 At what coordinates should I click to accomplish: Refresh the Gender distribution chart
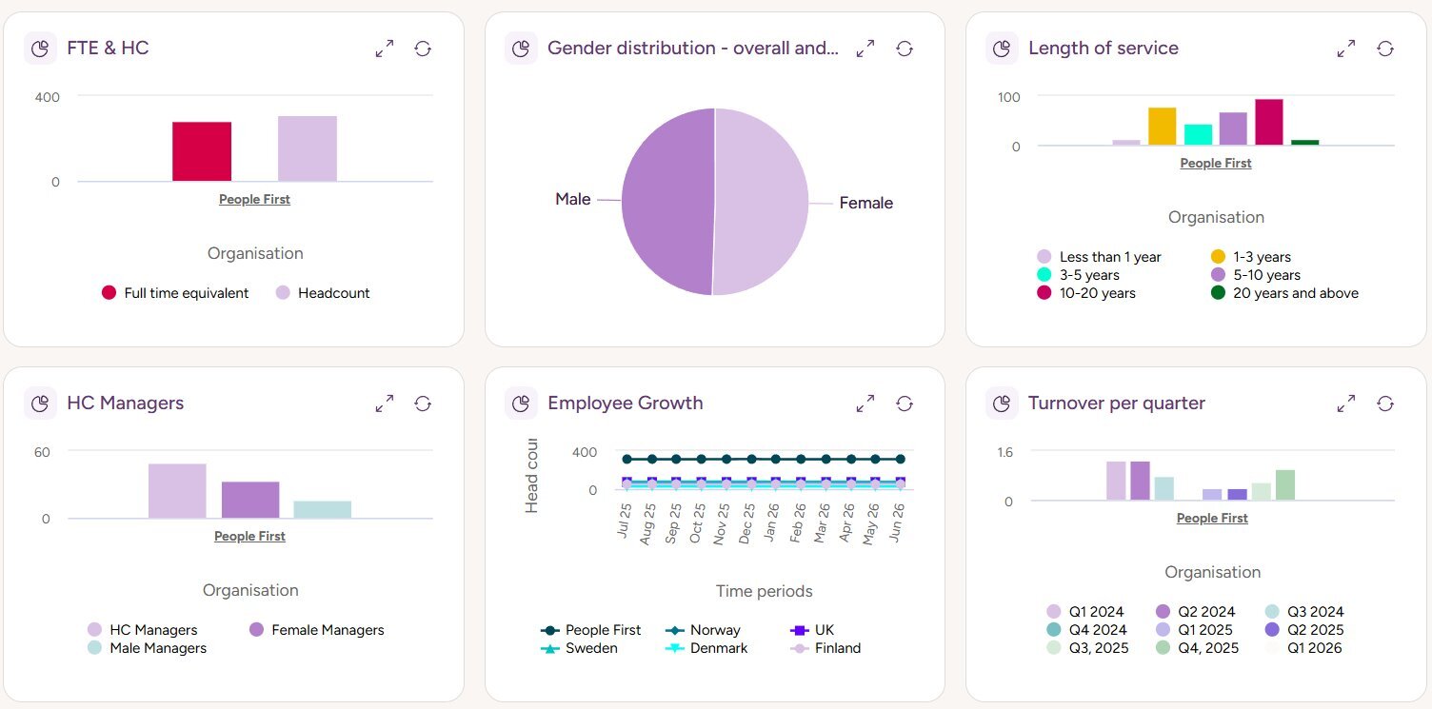[905, 49]
